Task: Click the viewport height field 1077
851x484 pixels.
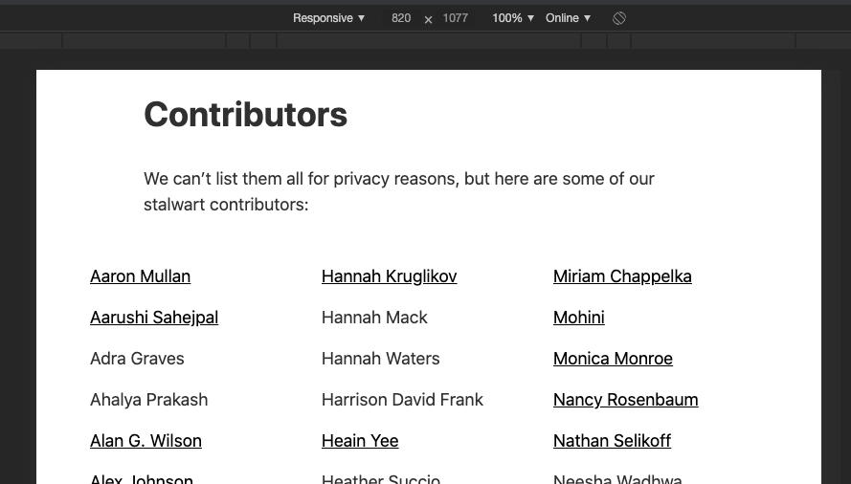Action: coord(455,18)
